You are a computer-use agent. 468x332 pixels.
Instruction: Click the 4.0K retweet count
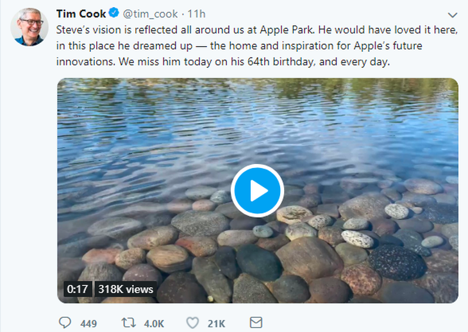(x=154, y=324)
